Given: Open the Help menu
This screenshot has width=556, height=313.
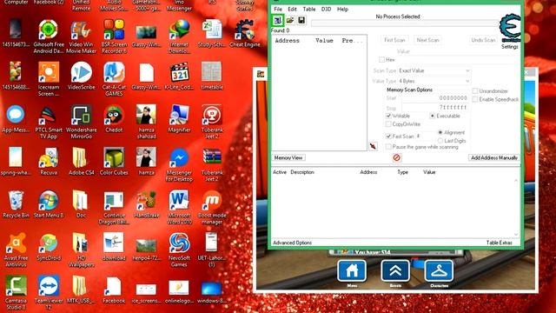Looking at the screenshot, I should coord(342,10).
